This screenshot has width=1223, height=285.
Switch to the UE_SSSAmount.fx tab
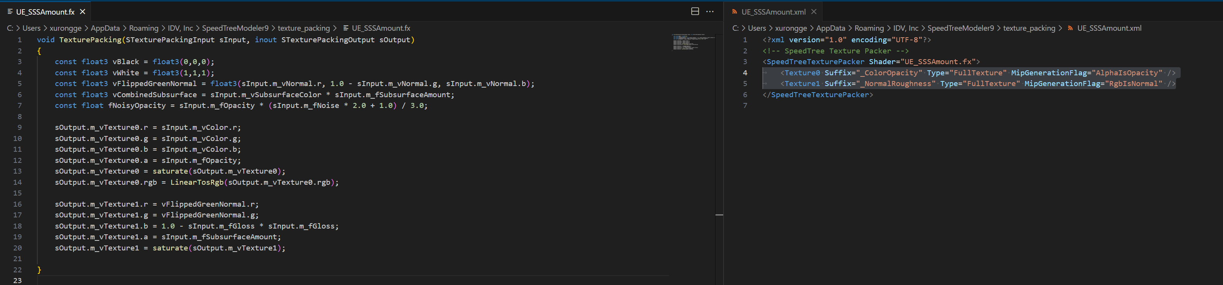pyautogui.click(x=45, y=12)
